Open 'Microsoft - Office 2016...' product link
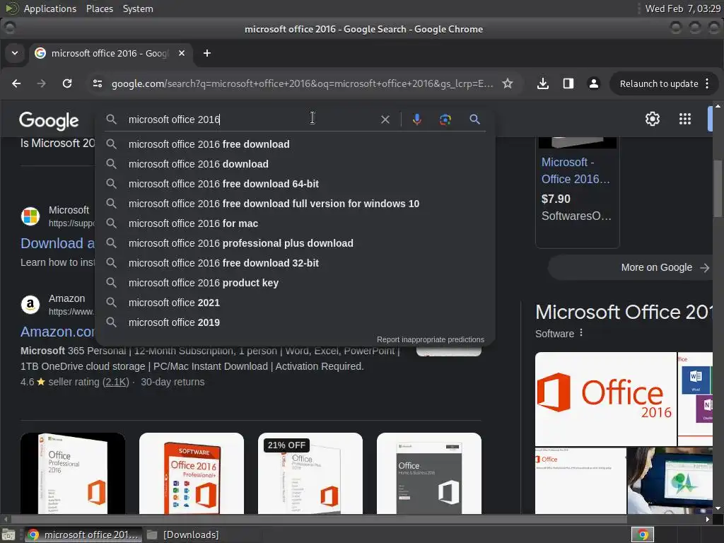Image resolution: width=724 pixels, height=543 pixels. (x=576, y=170)
